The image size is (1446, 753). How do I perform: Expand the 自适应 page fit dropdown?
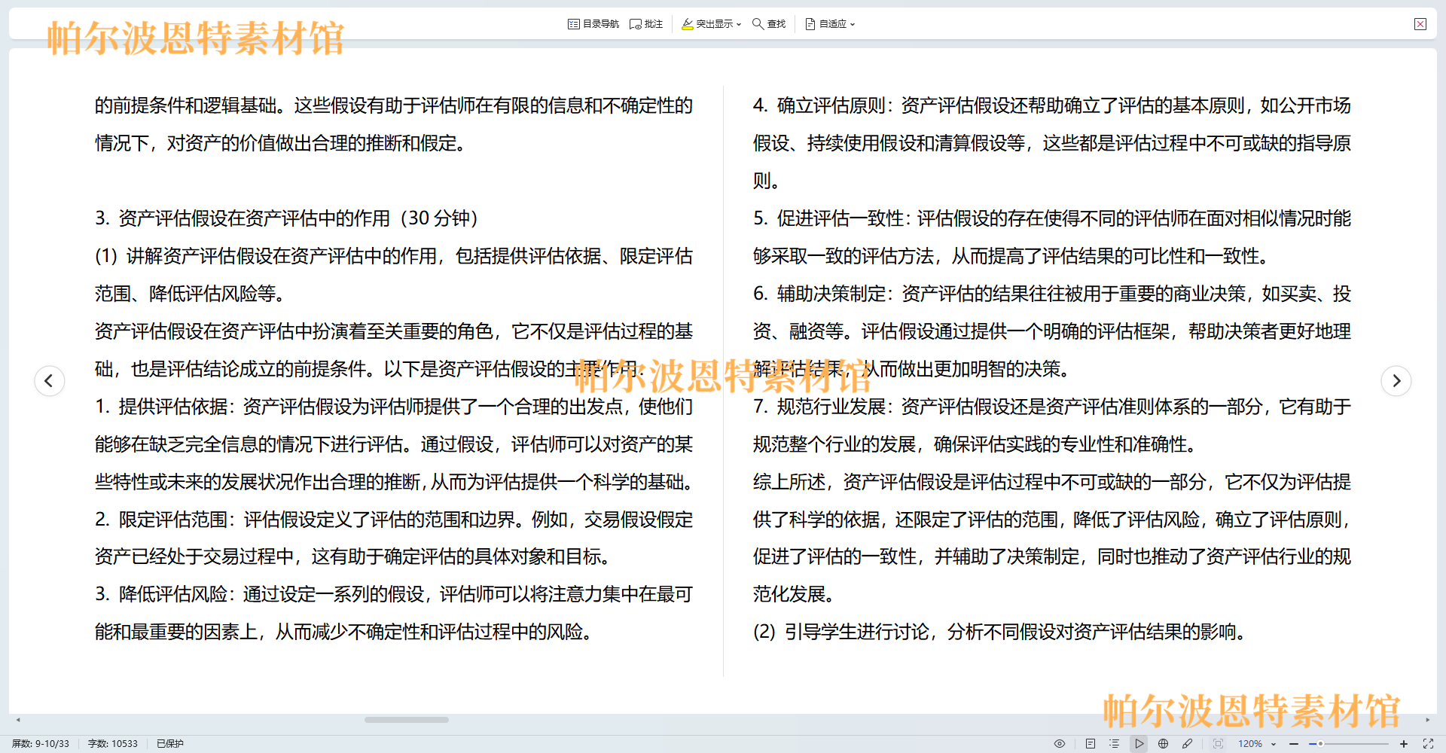pyautogui.click(x=830, y=24)
